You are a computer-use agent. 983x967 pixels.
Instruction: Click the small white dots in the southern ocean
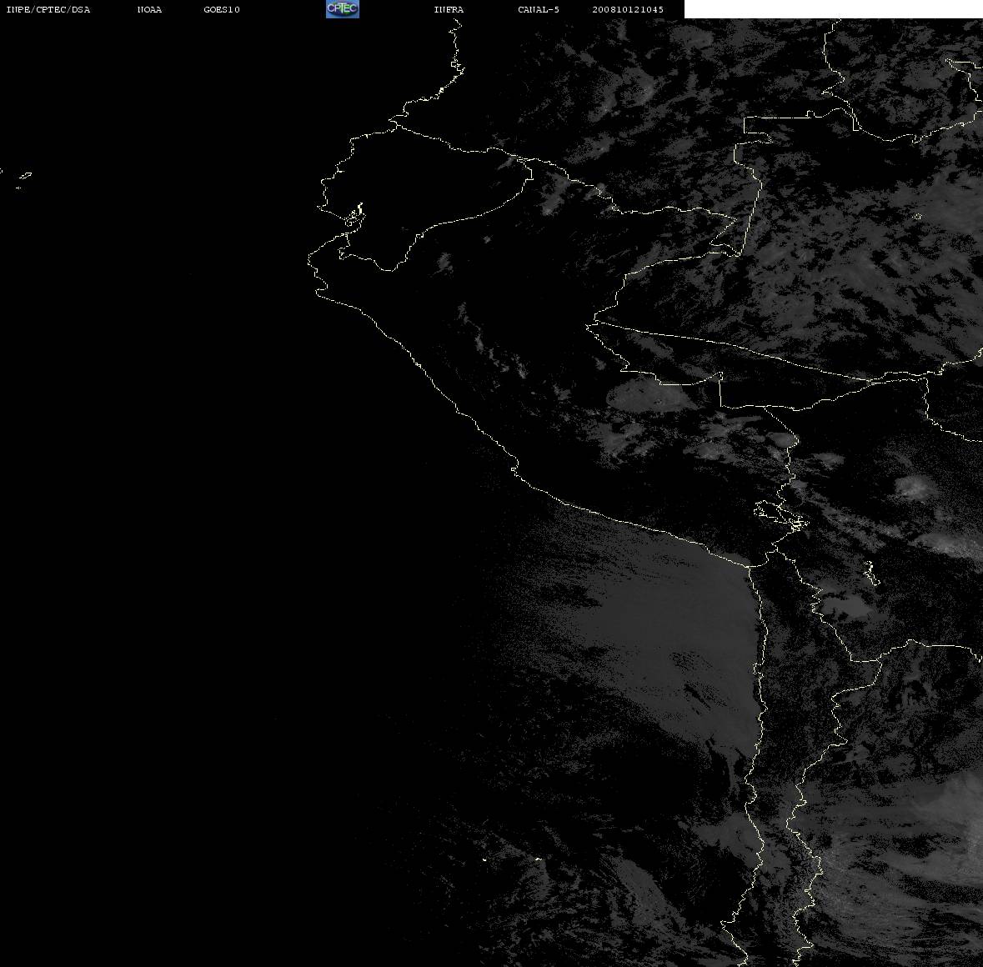pyautogui.click(x=511, y=859)
